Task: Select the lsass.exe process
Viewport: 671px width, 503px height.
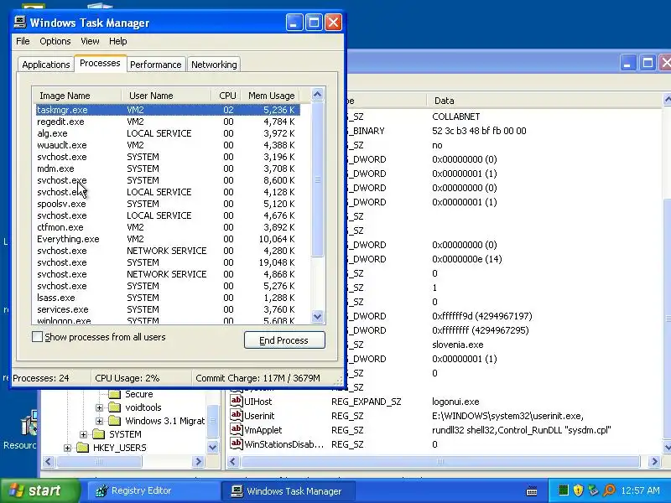Action: click(x=168, y=298)
